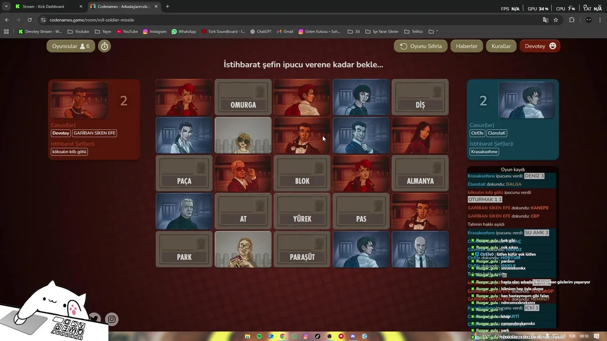607x341 pixels.
Task: Open Spotify from the taskbar
Action: coord(259,336)
